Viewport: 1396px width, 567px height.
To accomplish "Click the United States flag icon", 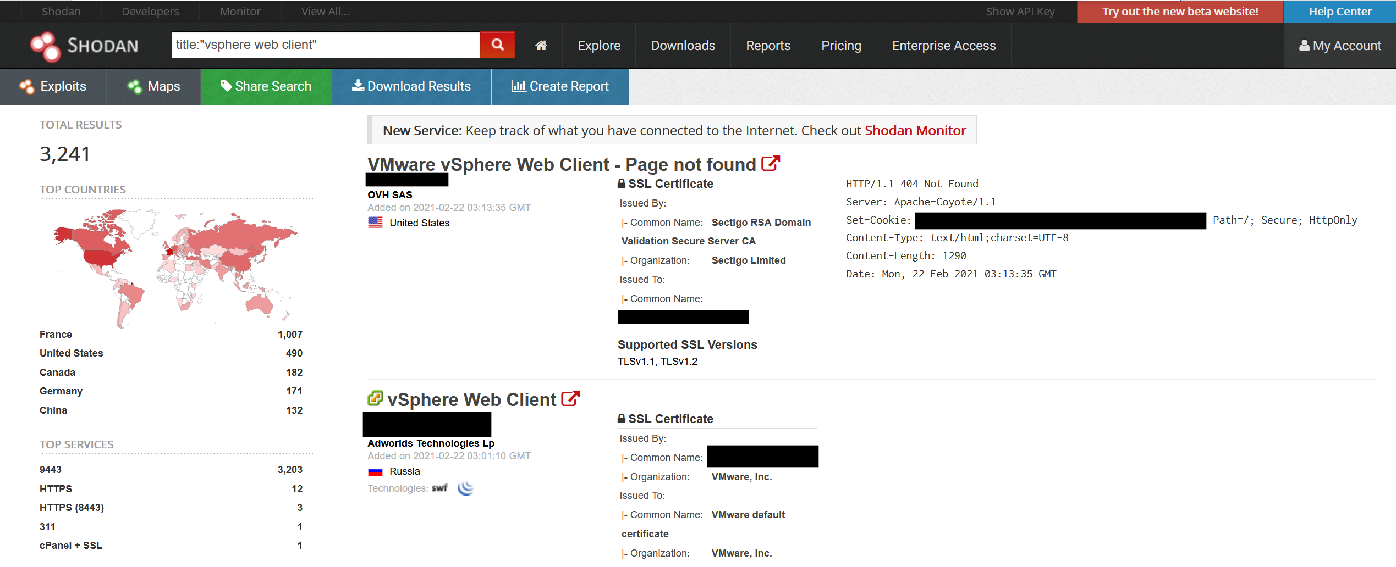I will coord(375,223).
